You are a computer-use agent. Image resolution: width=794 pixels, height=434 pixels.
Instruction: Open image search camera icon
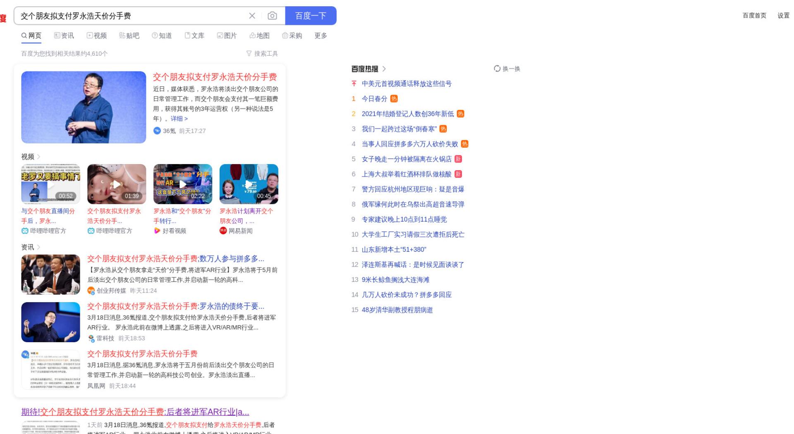click(x=272, y=16)
